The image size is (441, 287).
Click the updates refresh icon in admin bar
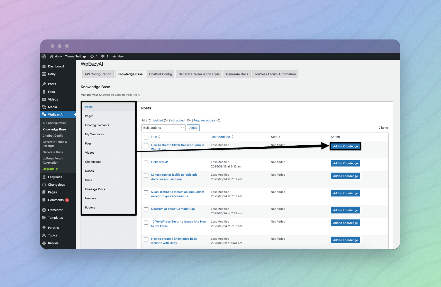pos(92,56)
